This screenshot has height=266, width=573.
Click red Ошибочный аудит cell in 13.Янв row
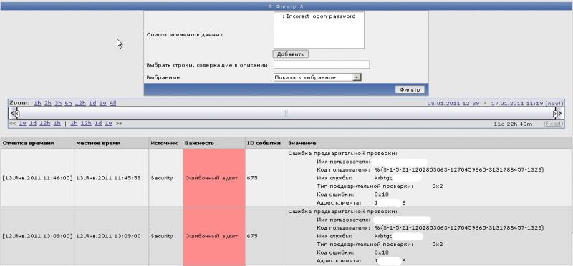click(214, 178)
